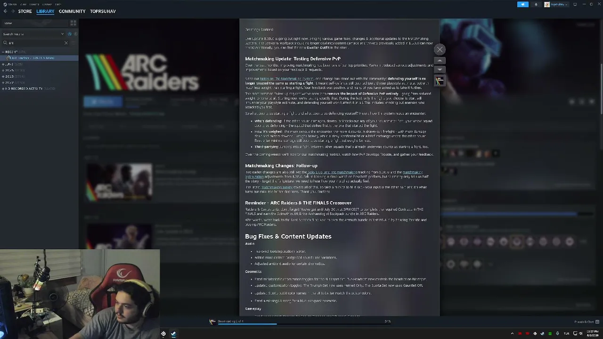Open the Games menu
This screenshot has height=339, width=603.
48,4
